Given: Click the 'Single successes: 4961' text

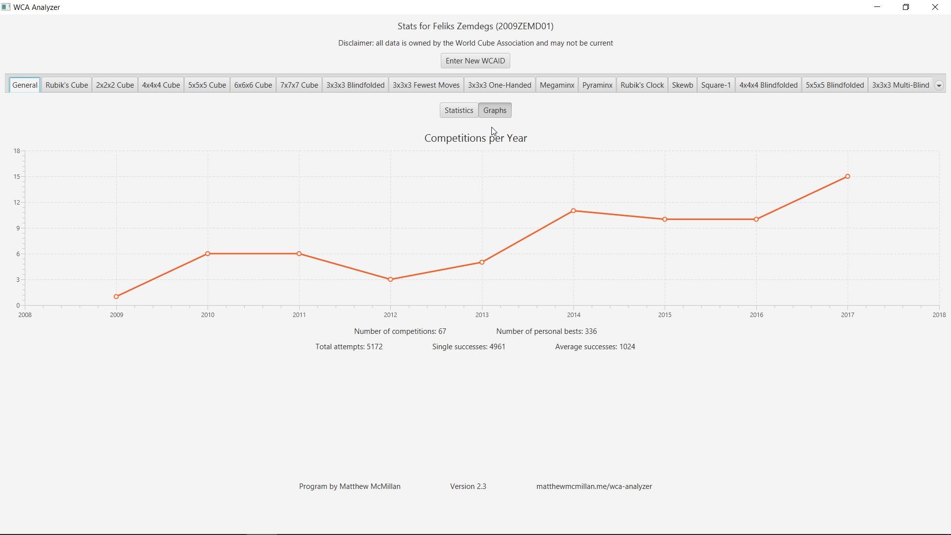Looking at the screenshot, I should click(469, 347).
